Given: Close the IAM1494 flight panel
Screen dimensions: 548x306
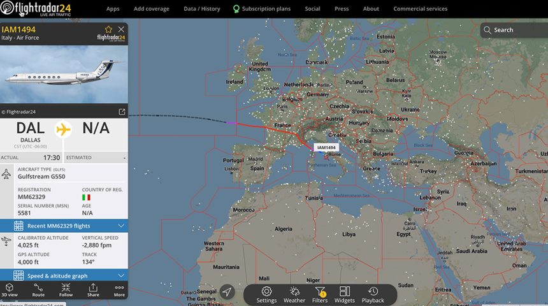Looking at the screenshot, I should [121, 29].
